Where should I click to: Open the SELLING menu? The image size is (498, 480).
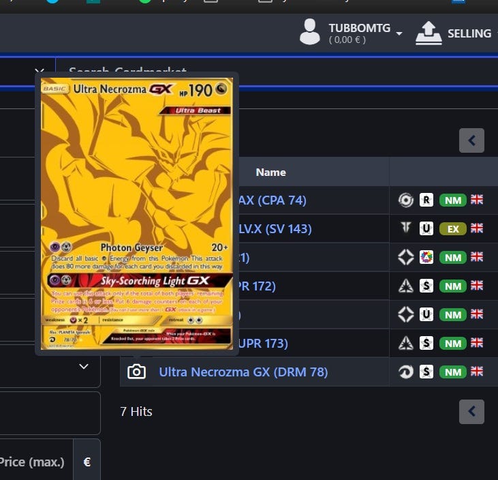click(469, 33)
